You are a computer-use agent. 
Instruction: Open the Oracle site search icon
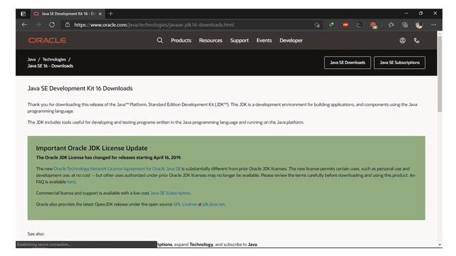point(160,41)
